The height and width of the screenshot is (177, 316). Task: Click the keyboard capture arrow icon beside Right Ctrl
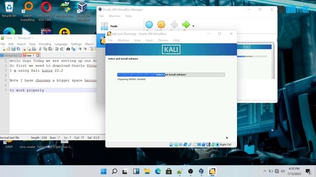(217, 145)
